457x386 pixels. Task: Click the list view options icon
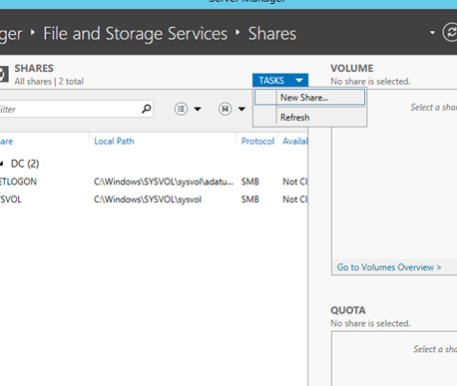[x=181, y=109]
